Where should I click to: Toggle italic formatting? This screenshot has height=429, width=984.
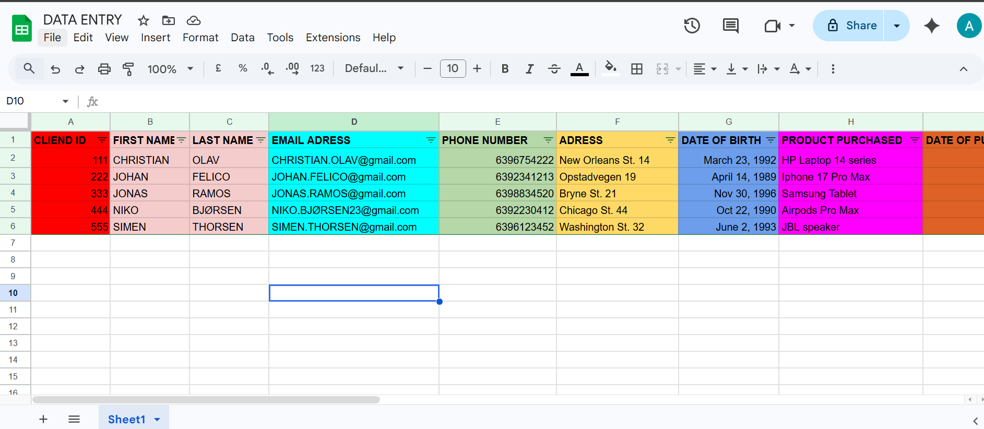pos(529,69)
